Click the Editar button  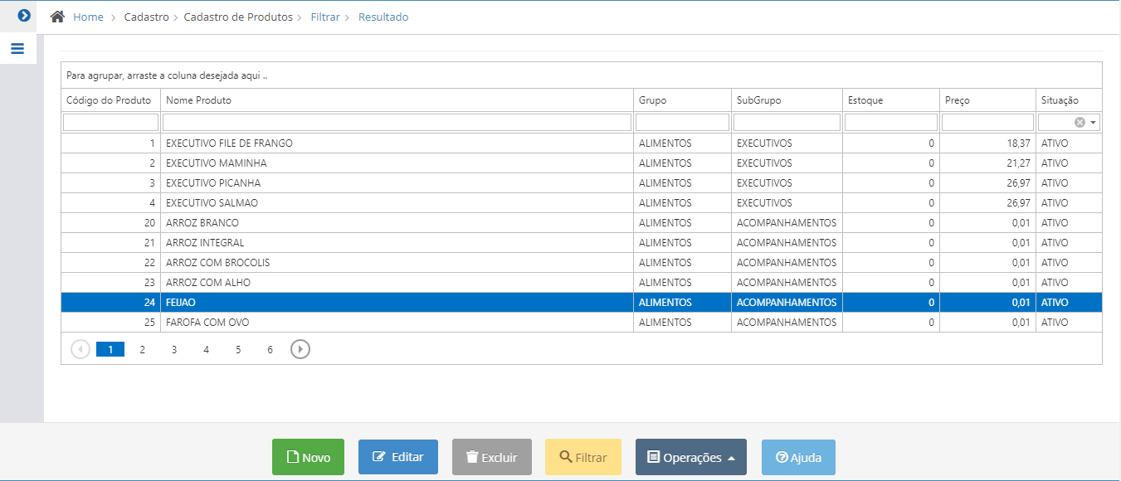pos(398,457)
